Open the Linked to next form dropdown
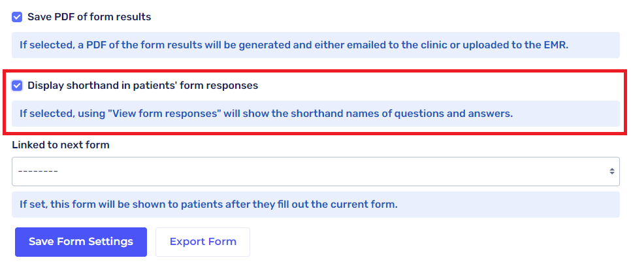The width and height of the screenshot is (631, 262). (x=315, y=171)
